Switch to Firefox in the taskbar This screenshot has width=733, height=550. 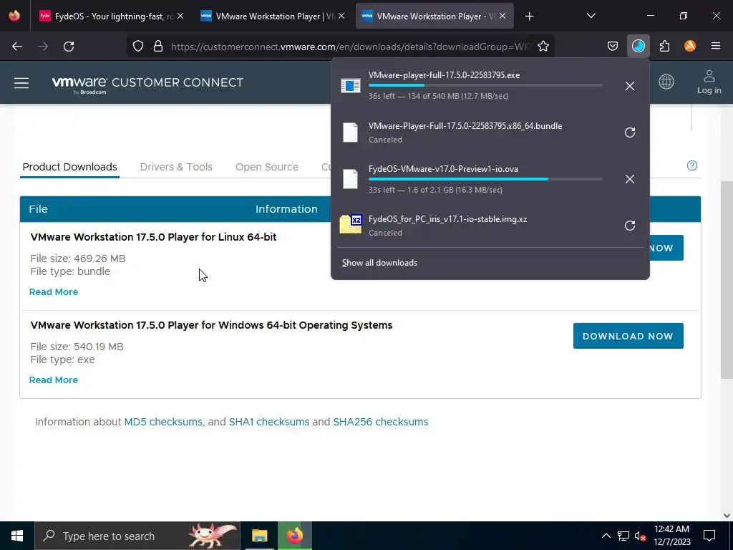point(294,536)
